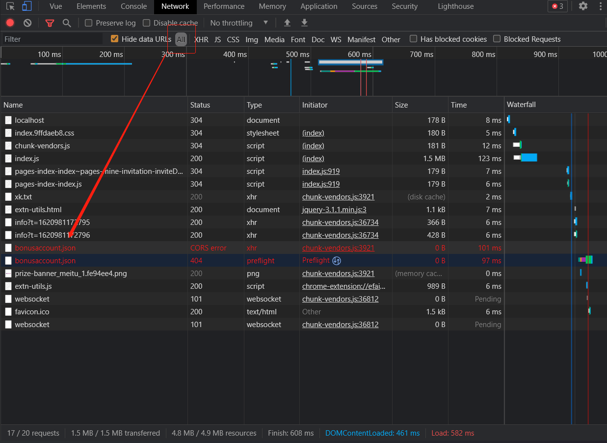Image resolution: width=607 pixels, height=443 pixels.
Task: Toggle the red filter funnel icon
Action: coord(50,23)
